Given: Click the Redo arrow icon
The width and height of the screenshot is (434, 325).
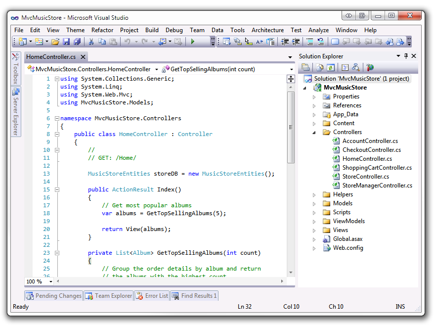Looking at the screenshot, I should (144, 42).
